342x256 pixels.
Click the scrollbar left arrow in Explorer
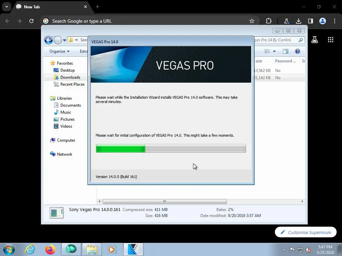point(100,202)
